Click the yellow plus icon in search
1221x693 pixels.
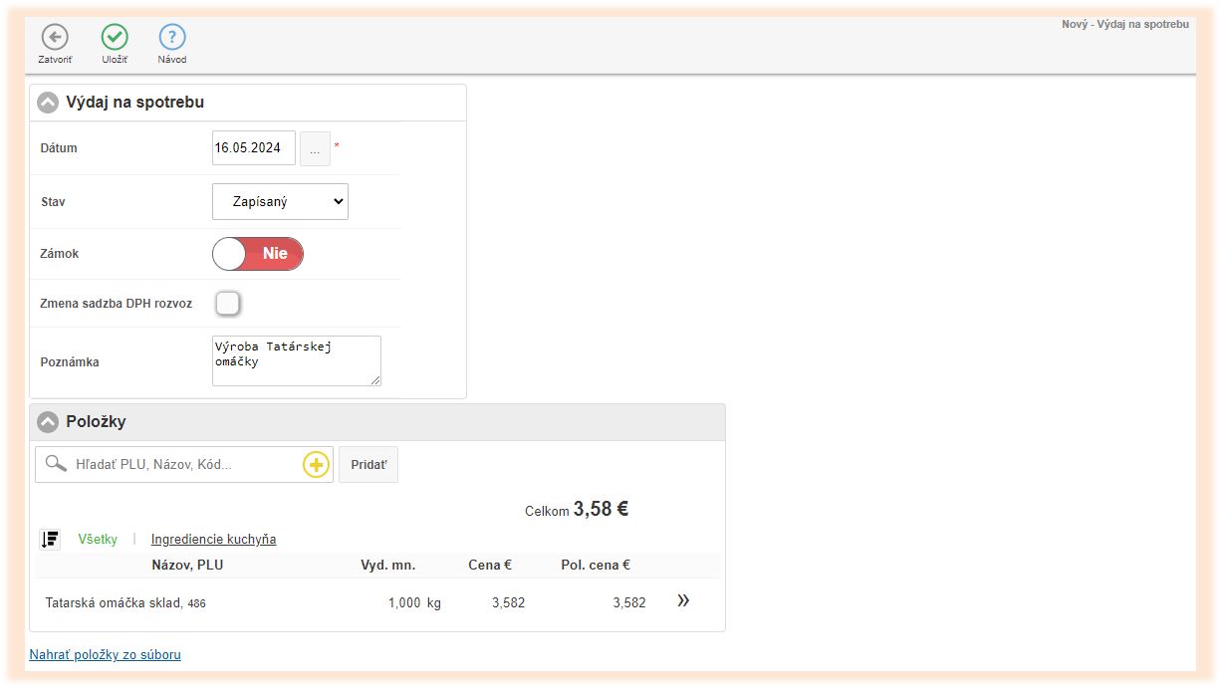[316, 465]
